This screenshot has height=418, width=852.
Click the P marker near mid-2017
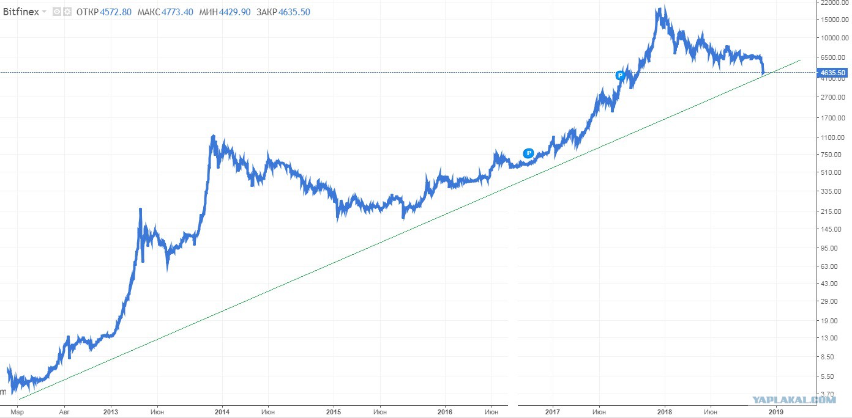[x=620, y=75]
